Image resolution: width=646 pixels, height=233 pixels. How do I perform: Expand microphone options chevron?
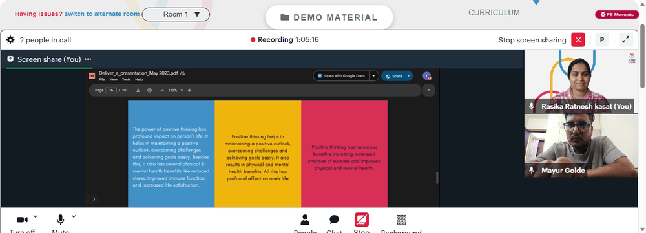[74, 216]
